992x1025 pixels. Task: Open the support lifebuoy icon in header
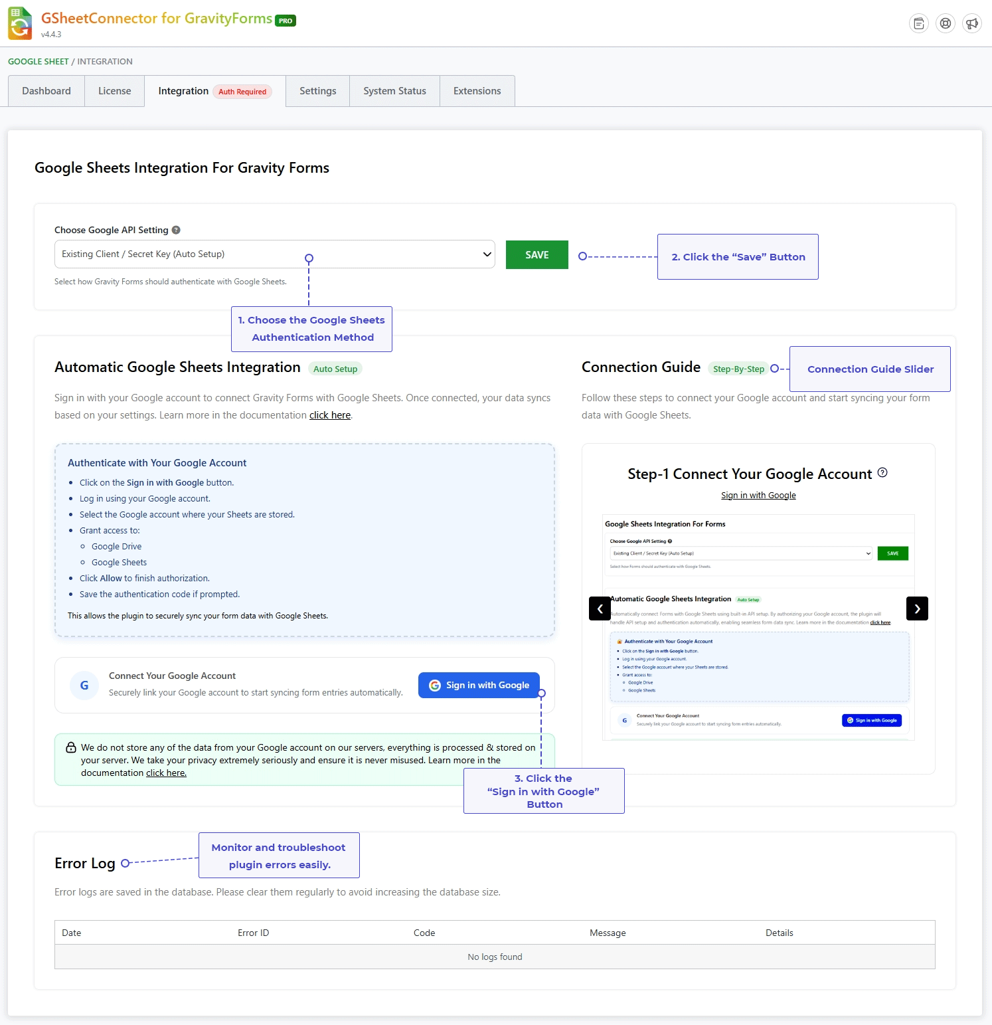click(x=946, y=24)
